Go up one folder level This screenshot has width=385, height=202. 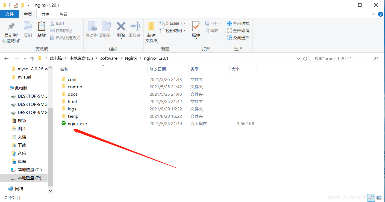click(32, 58)
